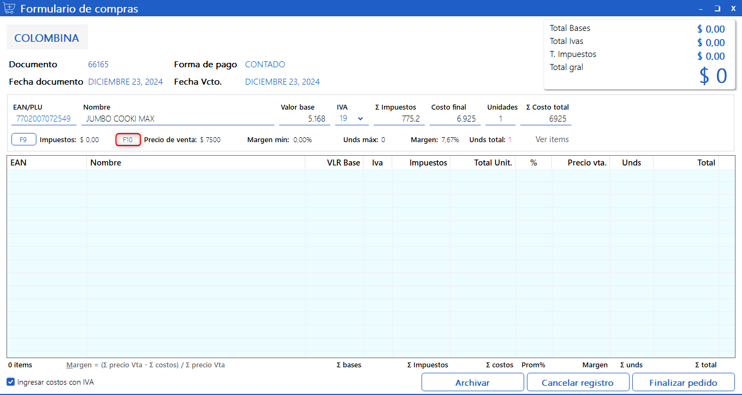Click the Precio de venta $ 7500 text
The width and height of the screenshot is (742, 395).
point(182,139)
